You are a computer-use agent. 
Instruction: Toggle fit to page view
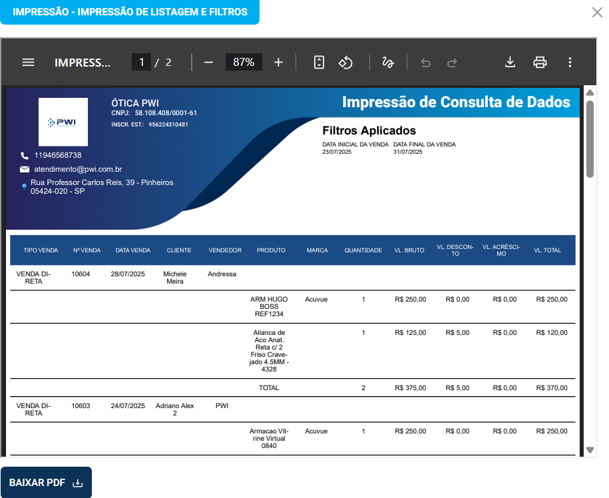click(319, 63)
